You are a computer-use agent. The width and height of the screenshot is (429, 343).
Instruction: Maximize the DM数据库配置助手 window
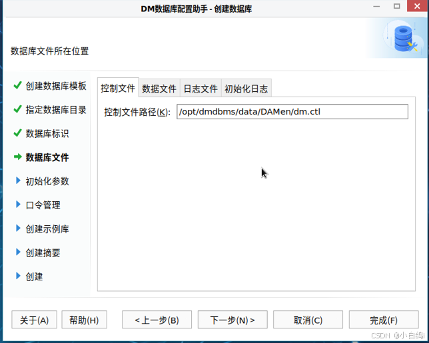point(397,6)
